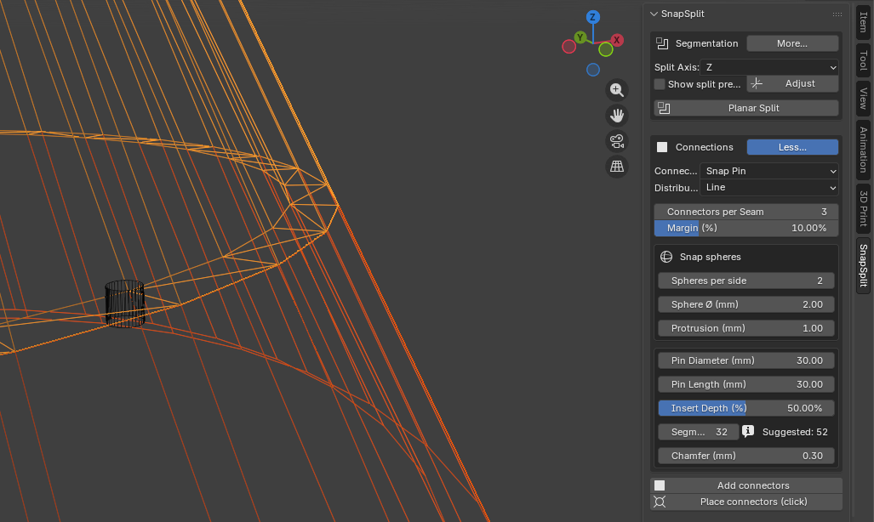Open the Snap Pin connector type dropdown
874x522 pixels.
coord(770,171)
